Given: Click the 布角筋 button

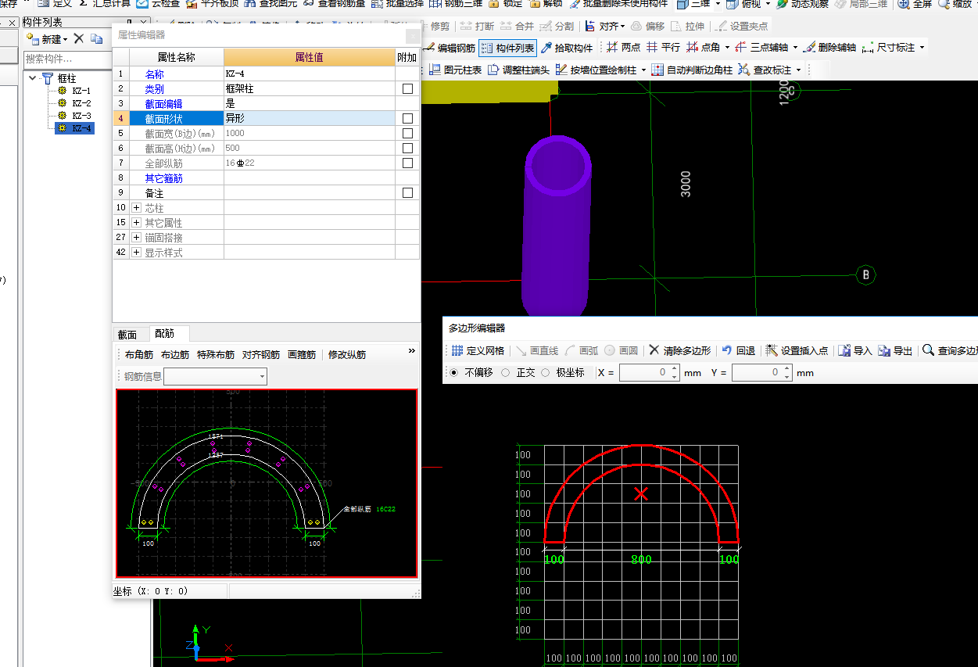Looking at the screenshot, I should coord(141,355).
